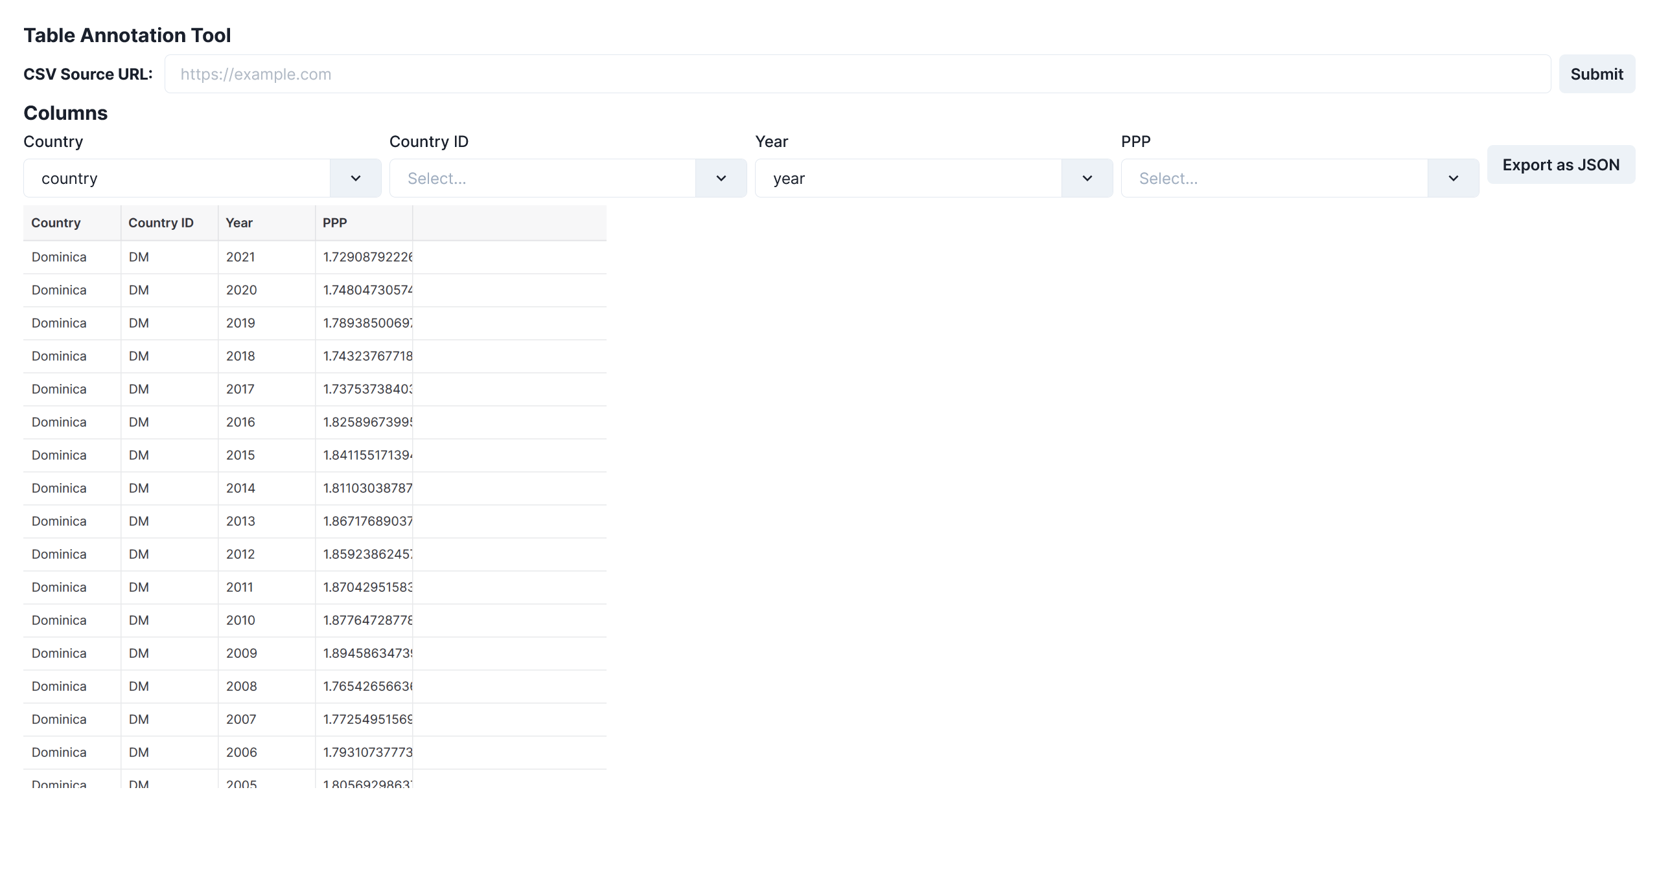Select the 2021 year cell
The image size is (1659, 880).
coord(240,257)
